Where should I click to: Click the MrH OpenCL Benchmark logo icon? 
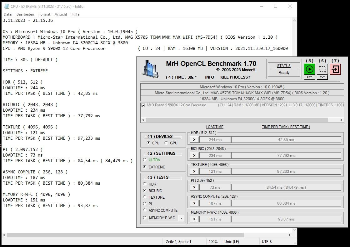151,69
